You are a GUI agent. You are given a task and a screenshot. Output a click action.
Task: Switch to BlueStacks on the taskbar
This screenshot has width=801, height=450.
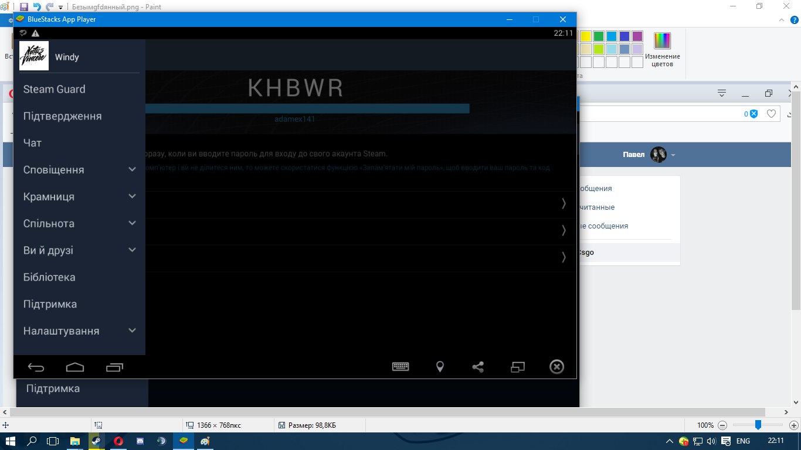click(184, 441)
